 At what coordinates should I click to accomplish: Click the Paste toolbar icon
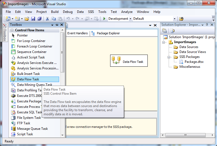pos(60,19)
